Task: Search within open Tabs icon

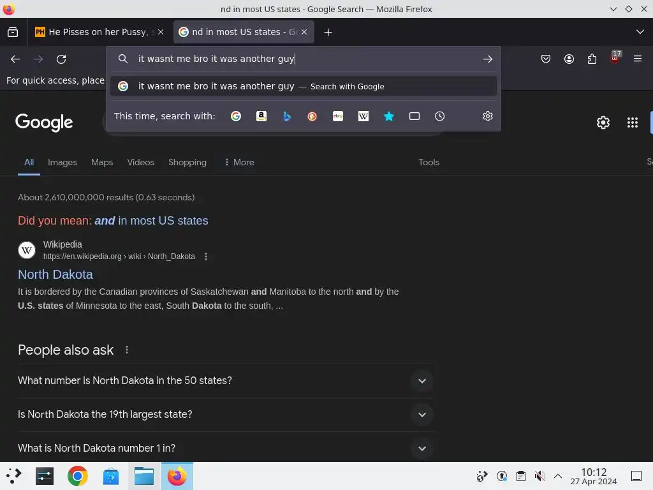Action: pyautogui.click(x=415, y=116)
